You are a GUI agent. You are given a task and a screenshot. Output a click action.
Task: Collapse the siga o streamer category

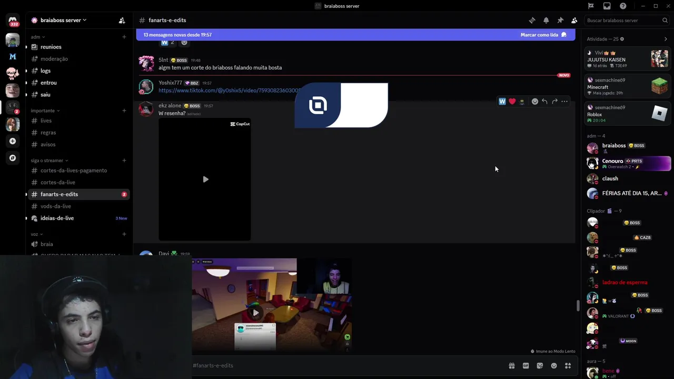(49, 161)
